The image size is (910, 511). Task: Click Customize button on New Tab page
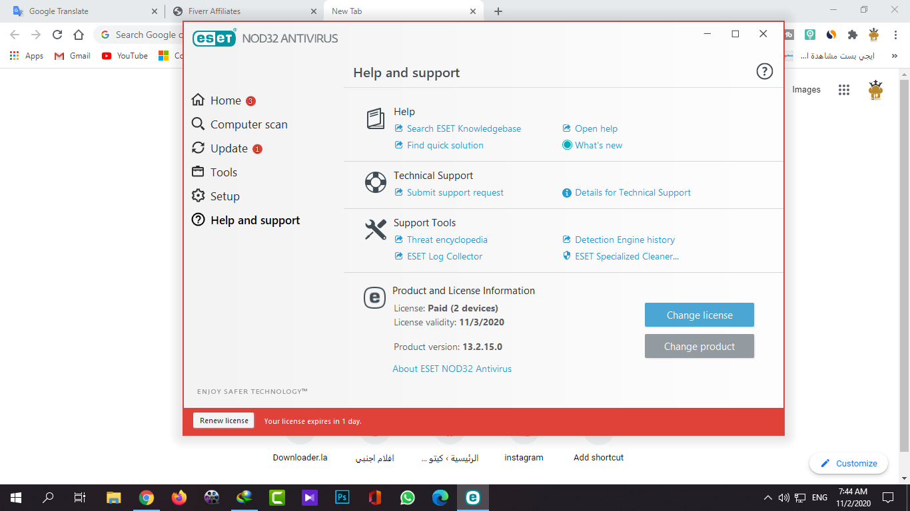849,463
